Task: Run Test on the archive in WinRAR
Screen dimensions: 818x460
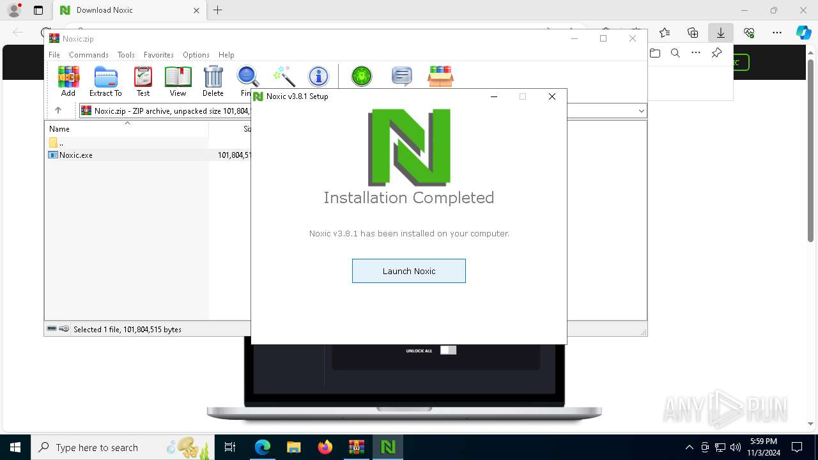Action: click(143, 81)
